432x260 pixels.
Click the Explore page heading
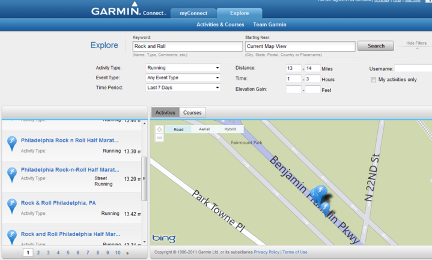point(104,45)
